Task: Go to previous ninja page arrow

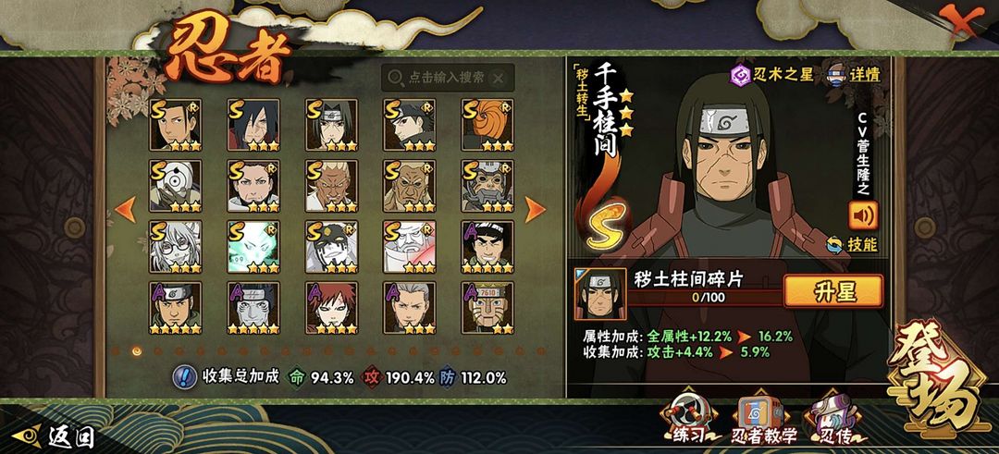Action: (126, 210)
